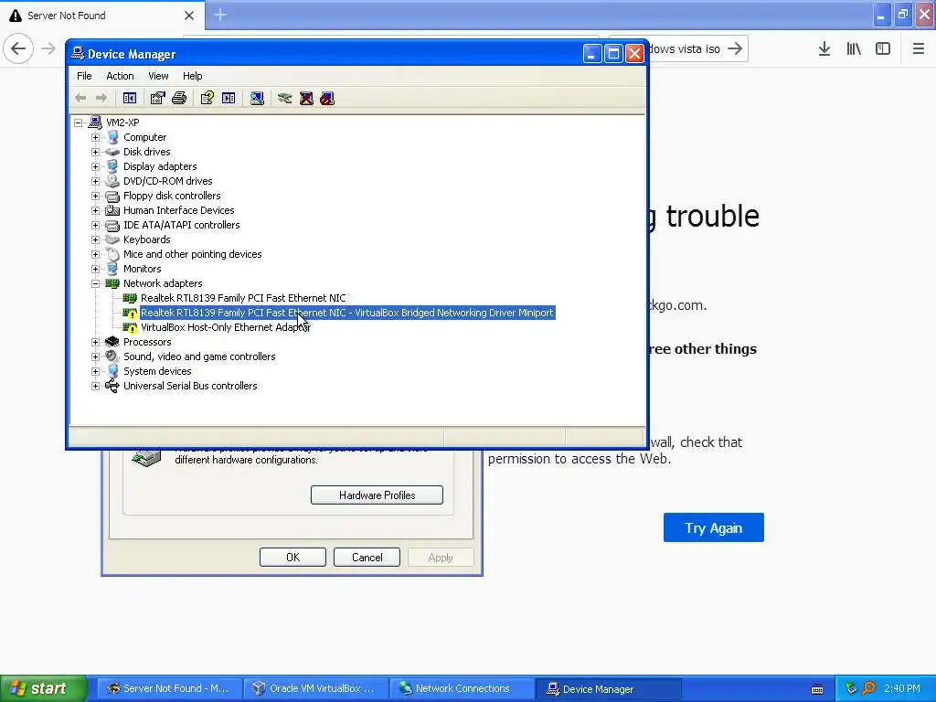Screen dimensions: 936x702
Task: Click the Print toolbar icon
Action: coord(179,98)
